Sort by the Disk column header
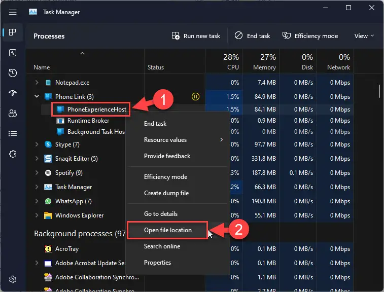 (x=298, y=61)
